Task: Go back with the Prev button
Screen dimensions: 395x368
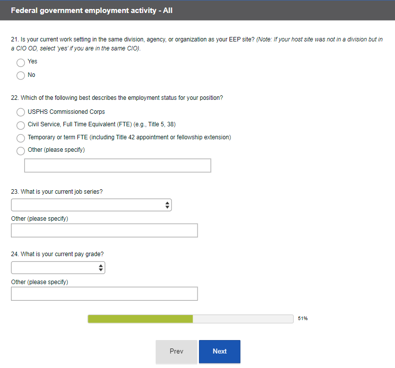Action: click(177, 352)
